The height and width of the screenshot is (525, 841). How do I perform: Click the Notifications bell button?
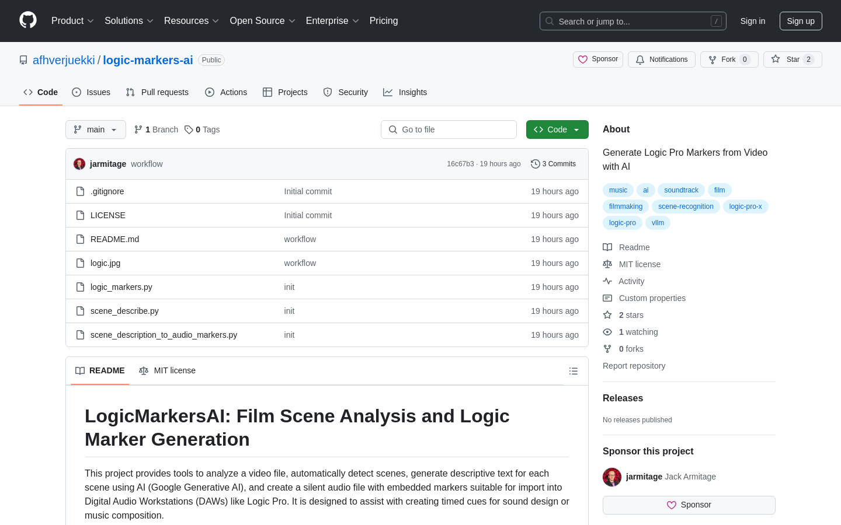(x=662, y=60)
